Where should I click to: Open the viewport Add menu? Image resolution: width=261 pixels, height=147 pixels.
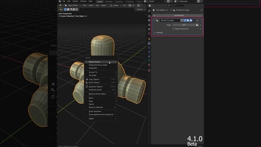coord(97,5)
